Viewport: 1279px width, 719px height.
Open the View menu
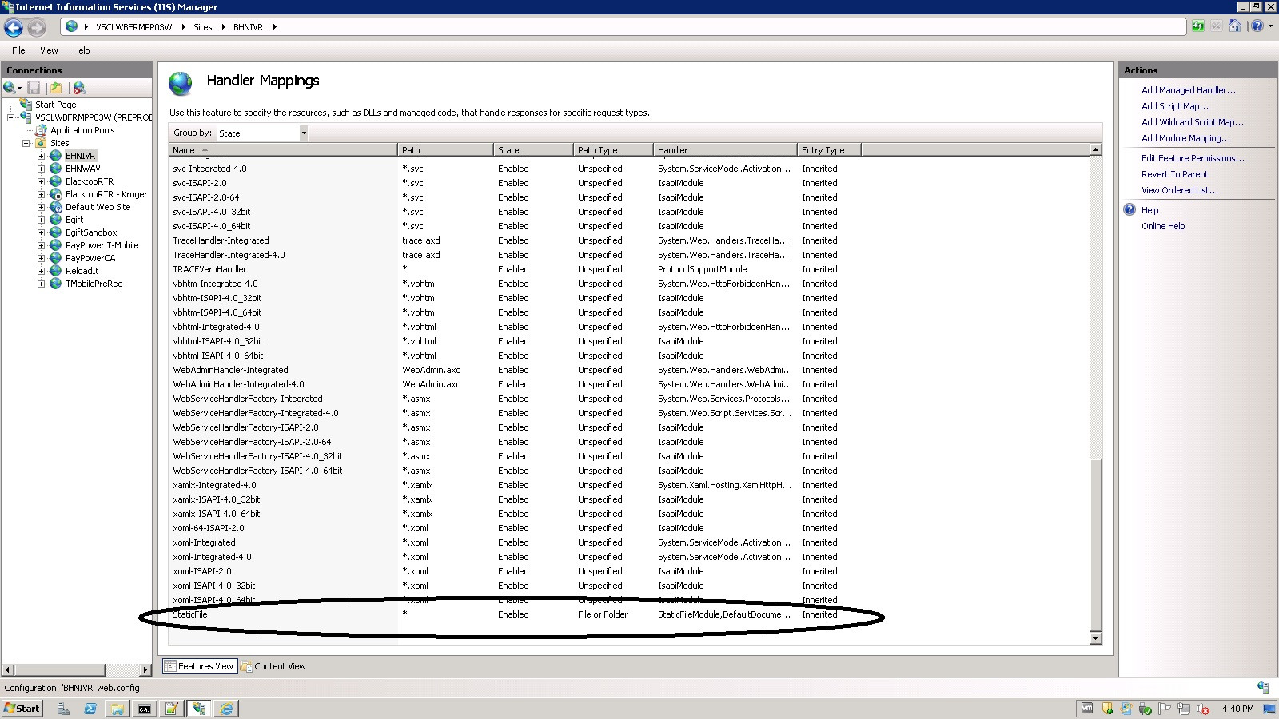click(49, 50)
